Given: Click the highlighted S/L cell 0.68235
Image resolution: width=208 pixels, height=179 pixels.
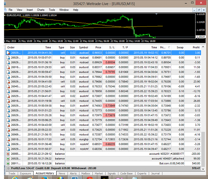Looking at the screenshot, I should (x=109, y=144).
